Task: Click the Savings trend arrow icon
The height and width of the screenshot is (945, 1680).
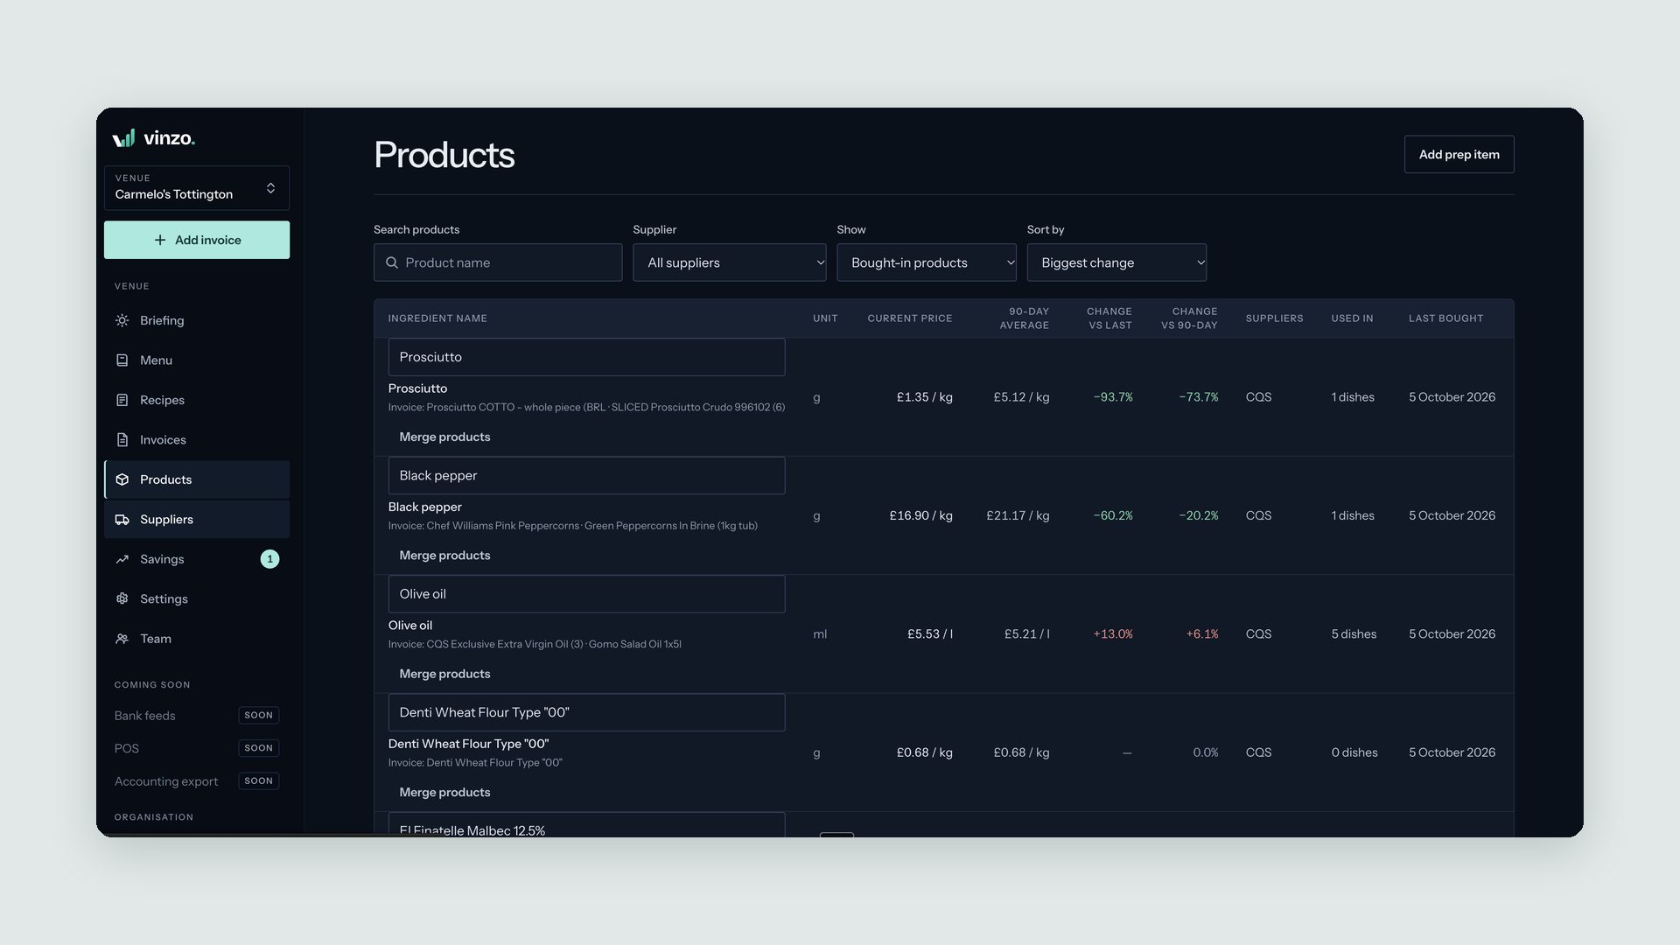Action: coord(122,559)
